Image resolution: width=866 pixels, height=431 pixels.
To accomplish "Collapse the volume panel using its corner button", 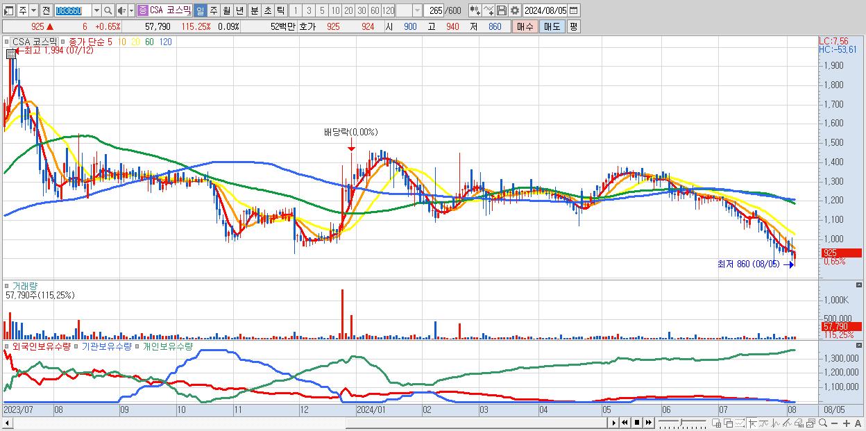I will pyautogui.click(x=859, y=285).
